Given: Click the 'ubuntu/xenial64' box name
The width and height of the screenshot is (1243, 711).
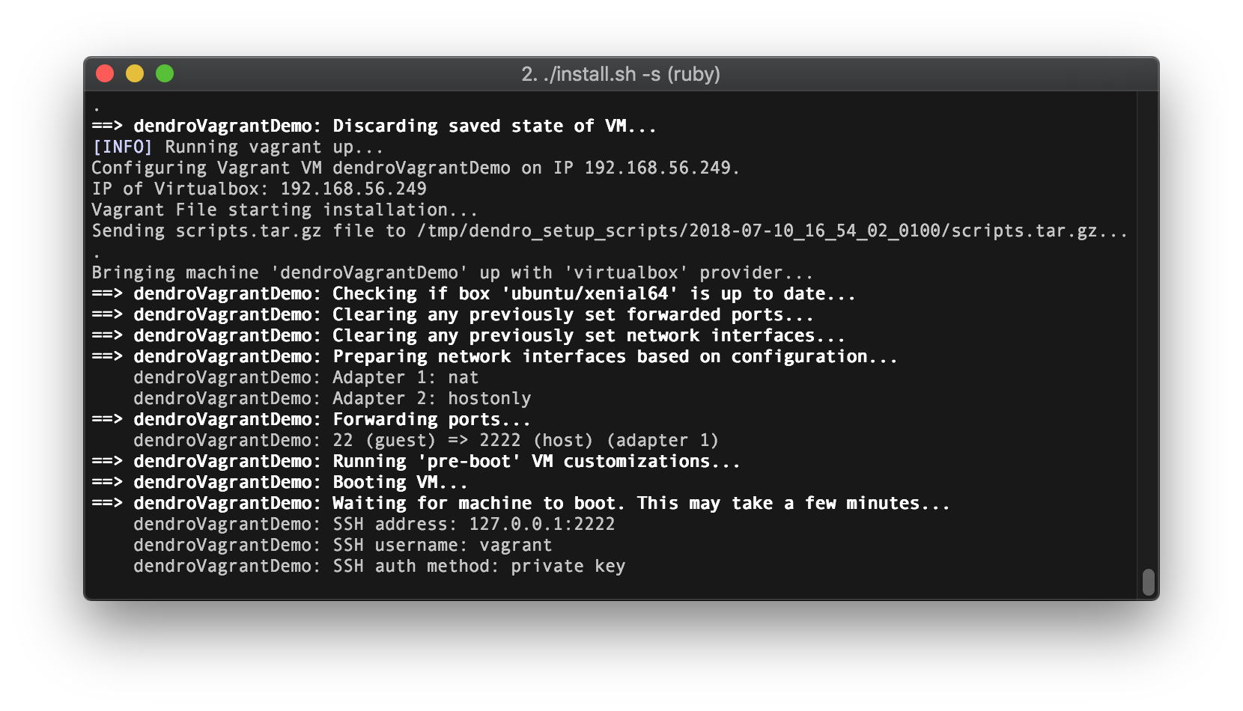Looking at the screenshot, I should [589, 294].
